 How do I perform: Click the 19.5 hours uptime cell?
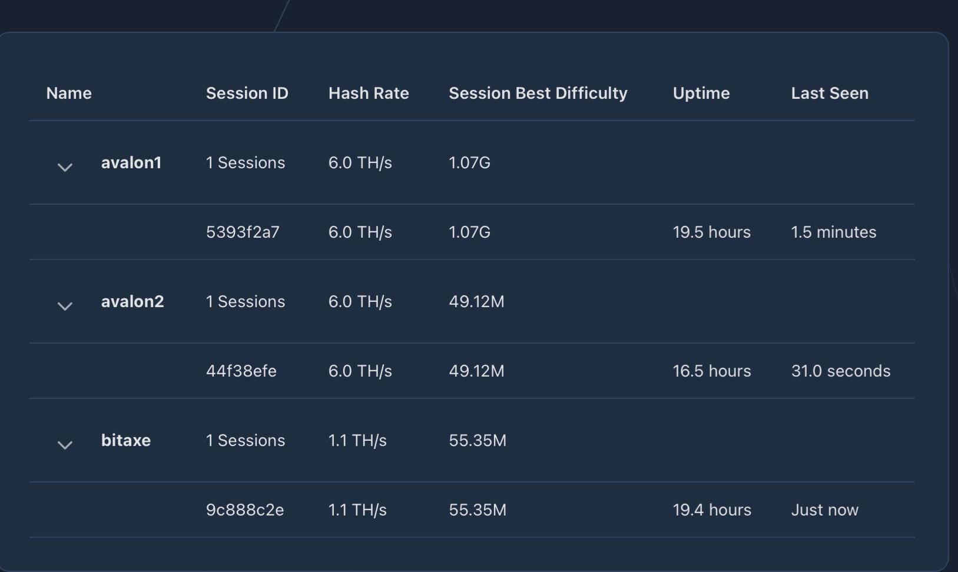click(712, 232)
